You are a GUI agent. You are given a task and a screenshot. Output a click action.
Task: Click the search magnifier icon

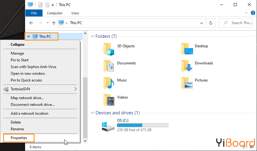[225, 23]
